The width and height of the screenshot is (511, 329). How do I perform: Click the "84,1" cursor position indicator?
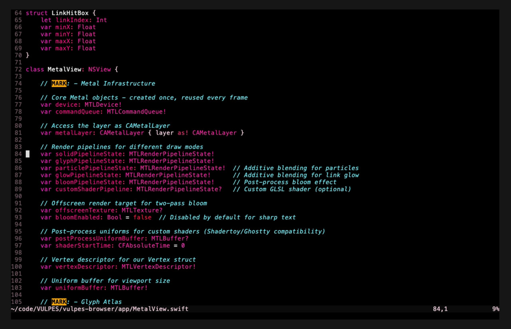pos(440,309)
